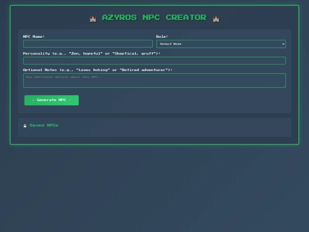
Task: Click the castle icon right of the title
Action: tap(216, 19)
